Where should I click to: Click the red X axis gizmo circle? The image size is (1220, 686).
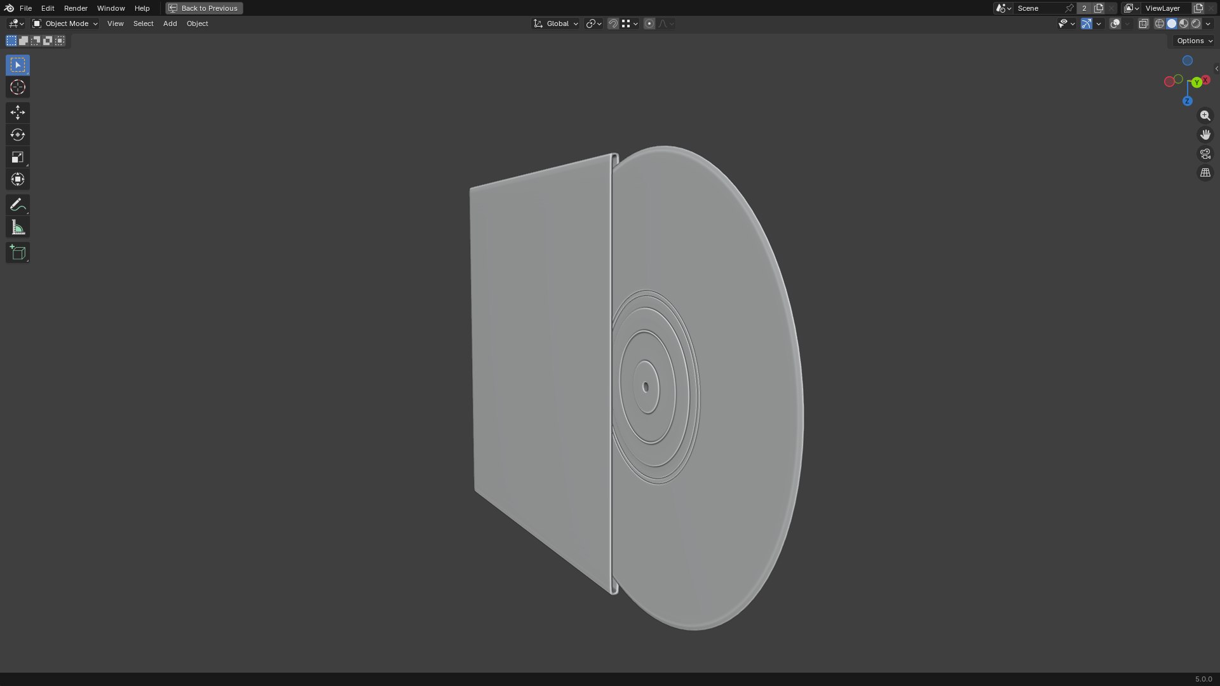pyautogui.click(x=1205, y=80)
